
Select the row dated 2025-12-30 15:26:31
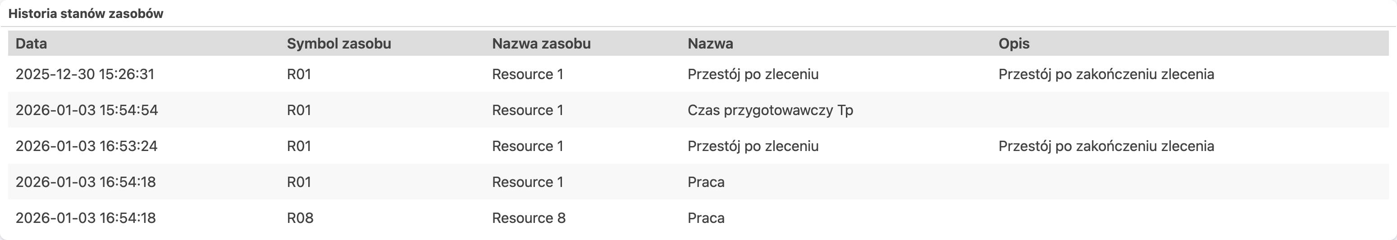tap(85, 74)
